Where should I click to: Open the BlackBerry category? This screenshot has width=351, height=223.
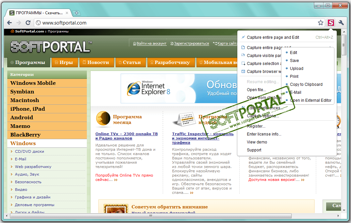click(x=47, y=135)
